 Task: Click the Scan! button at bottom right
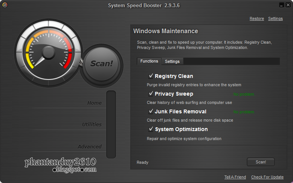[x=261, y=162]
